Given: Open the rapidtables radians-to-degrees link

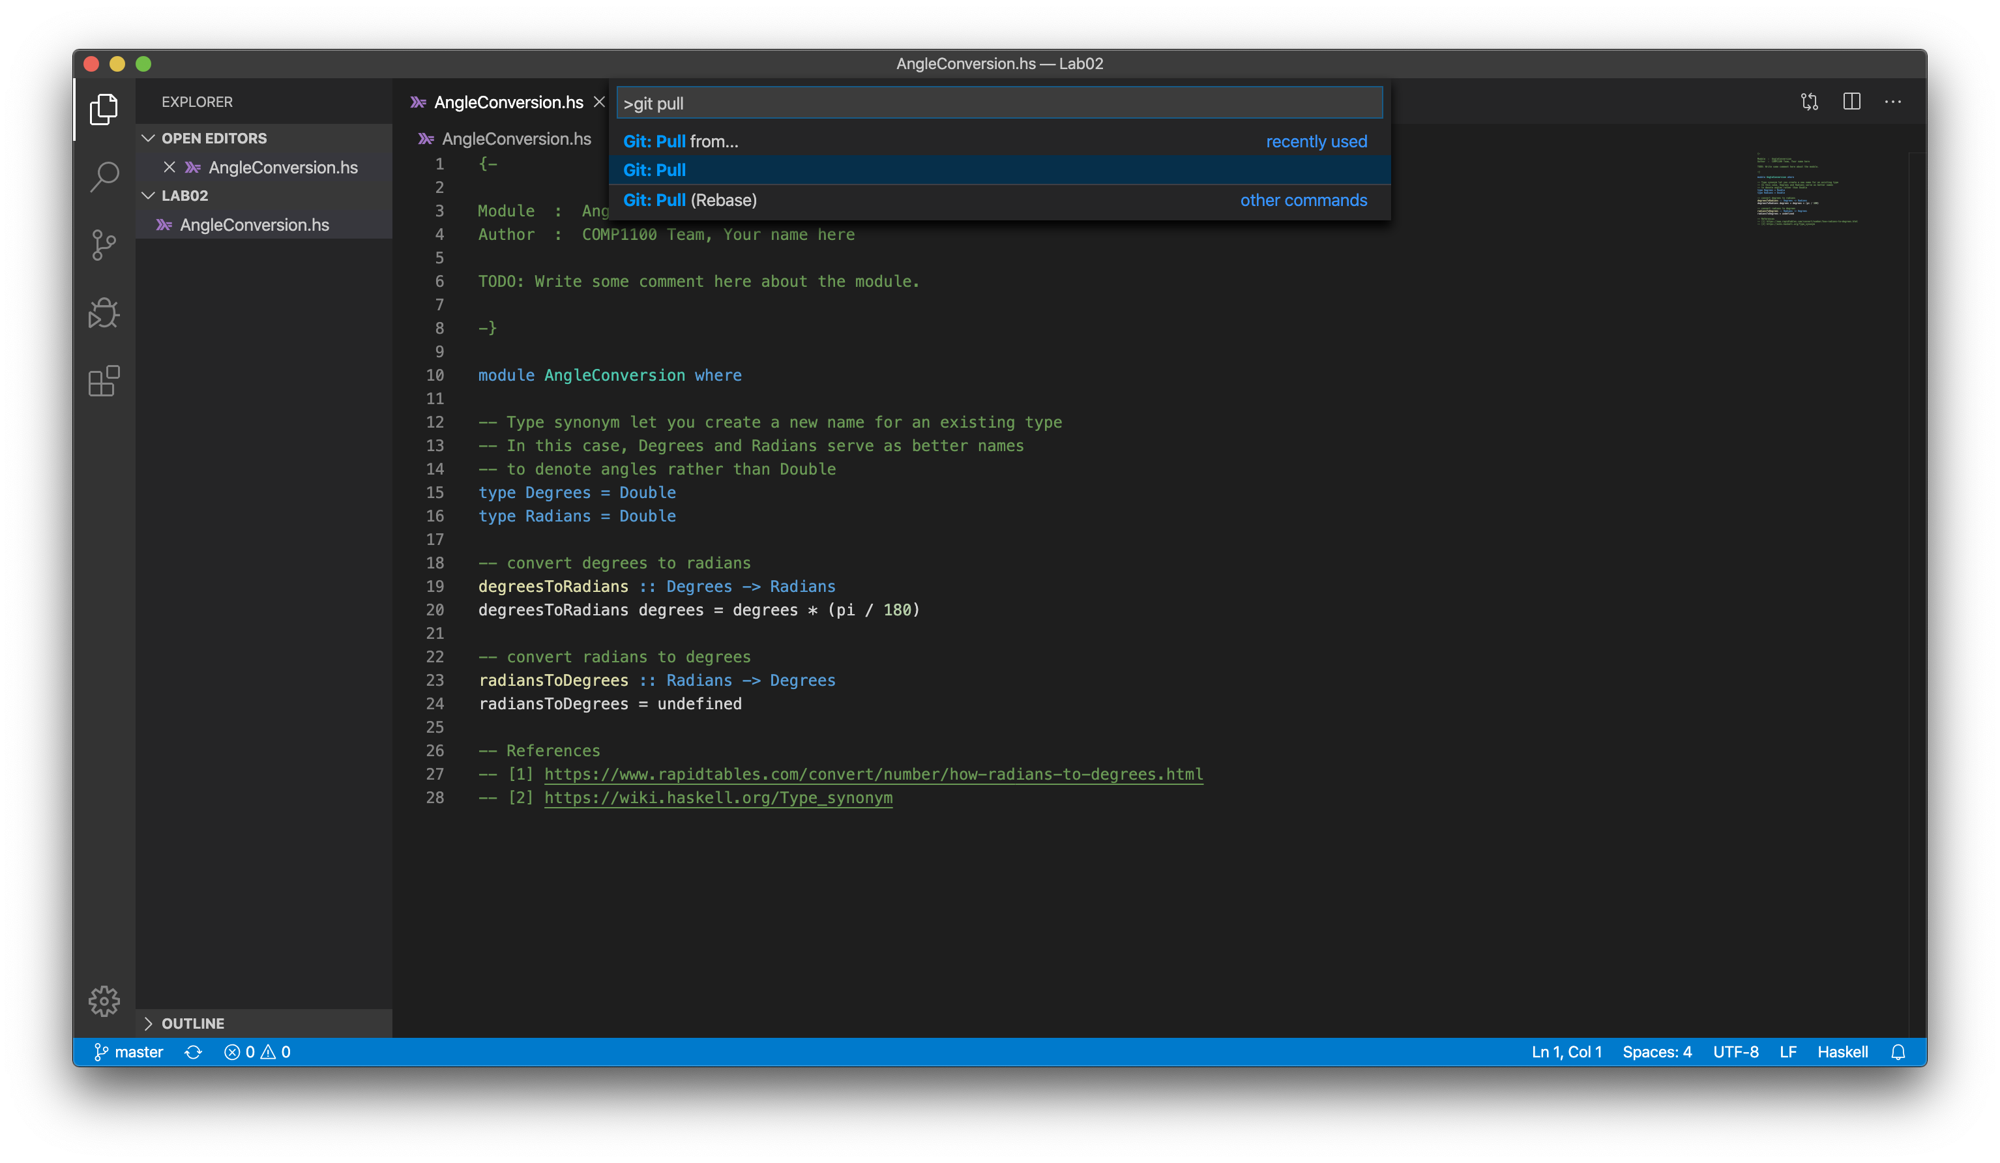Looking at the screenshot, I should pos(873,774).
